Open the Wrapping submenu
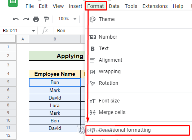 coord(109,72)
